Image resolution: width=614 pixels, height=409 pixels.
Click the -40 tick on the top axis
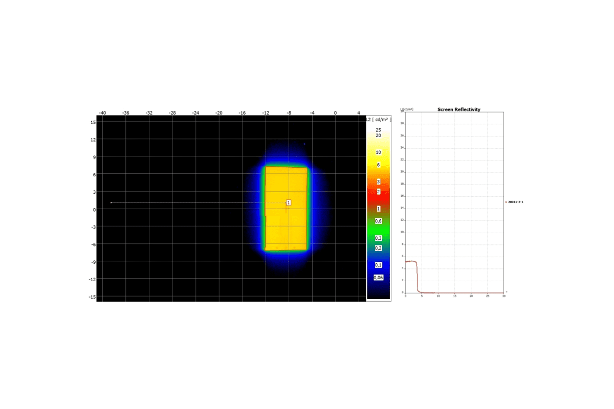102,112
